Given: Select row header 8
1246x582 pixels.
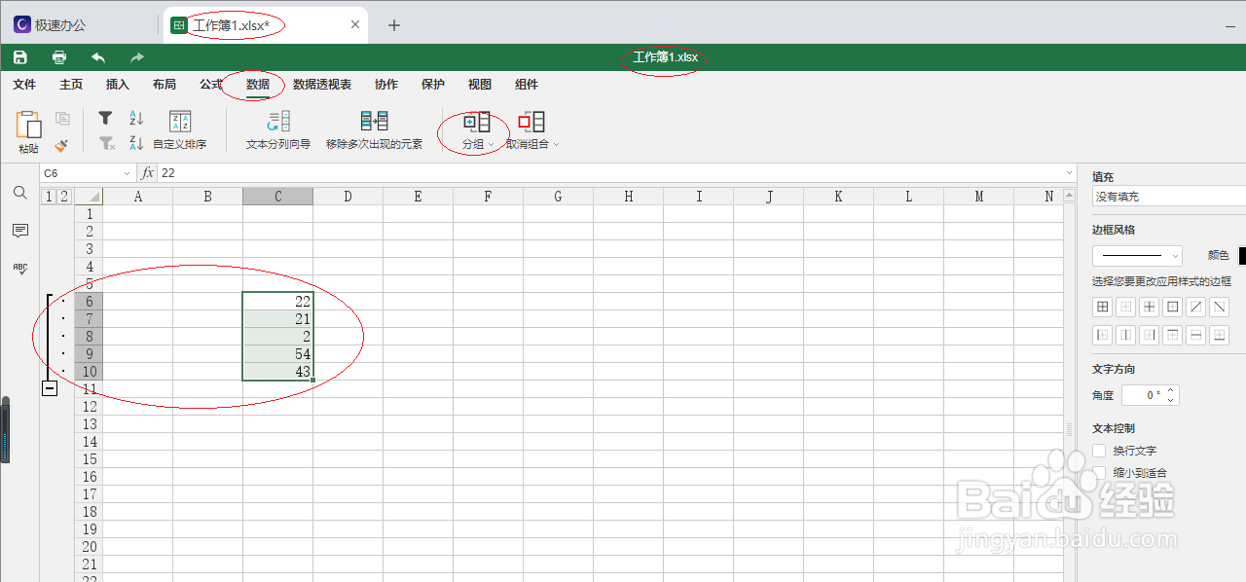Looking at the screenshot, I should coord(90,336).
